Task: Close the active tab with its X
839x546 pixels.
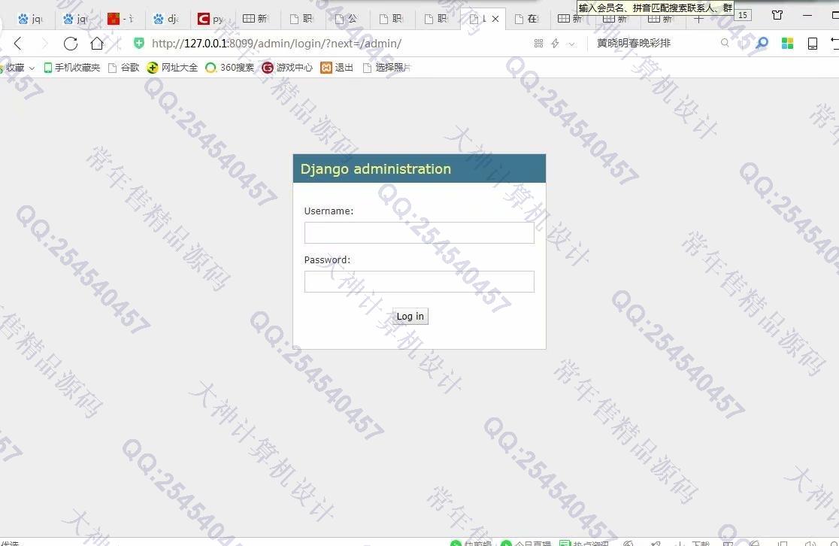Action: coord(495,19)
